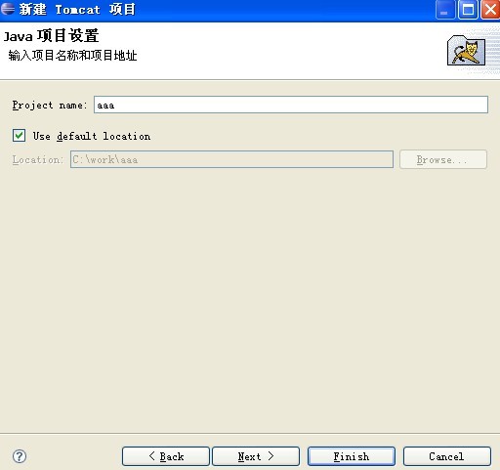Click Finish to create the project

352,456
